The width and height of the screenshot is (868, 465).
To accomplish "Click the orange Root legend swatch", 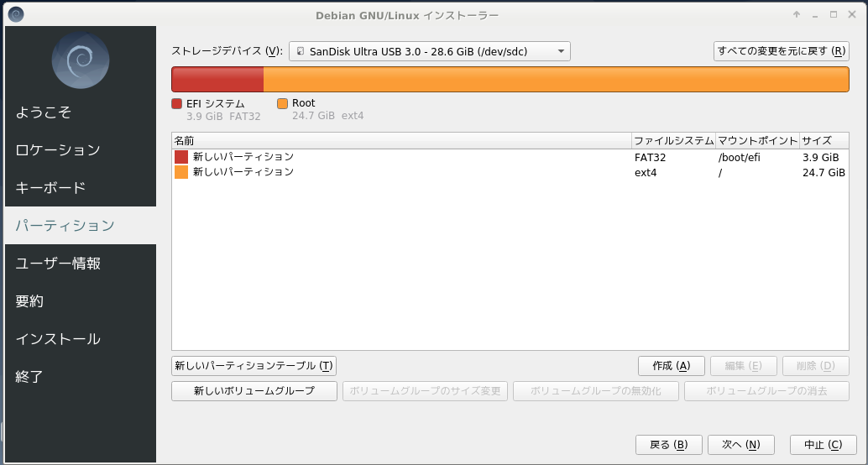I will click(282, 103).
